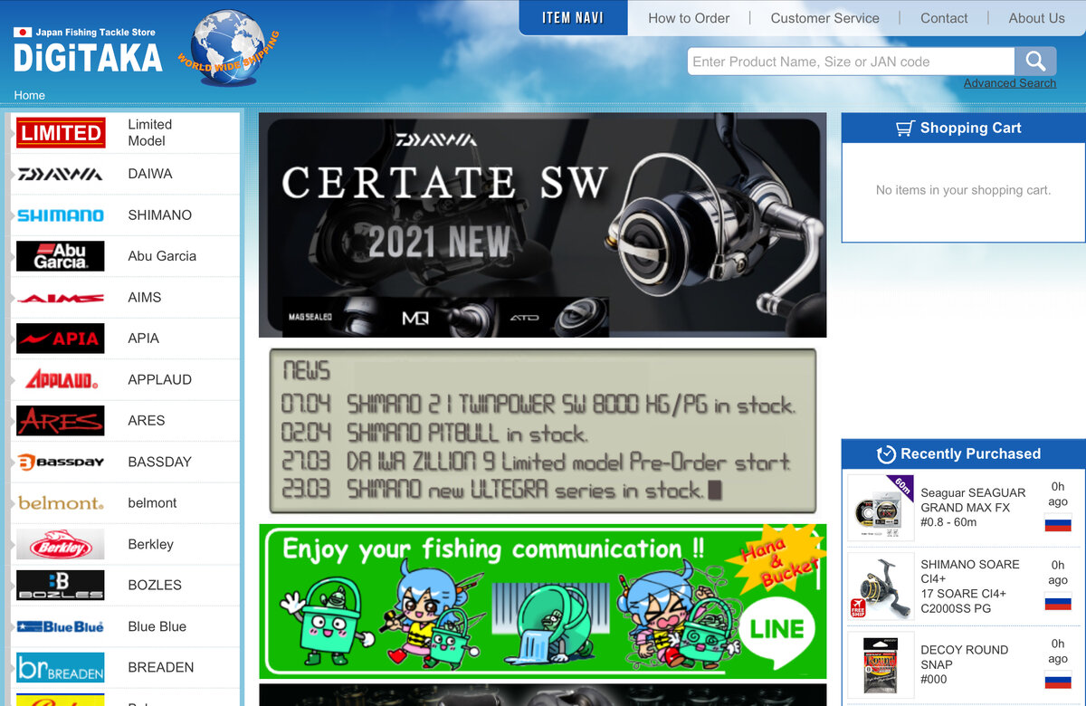The height and width of the screenshot is (706, 1086).
Task: Open the ITEM NAVI tab
Action: tap(573, 17)
